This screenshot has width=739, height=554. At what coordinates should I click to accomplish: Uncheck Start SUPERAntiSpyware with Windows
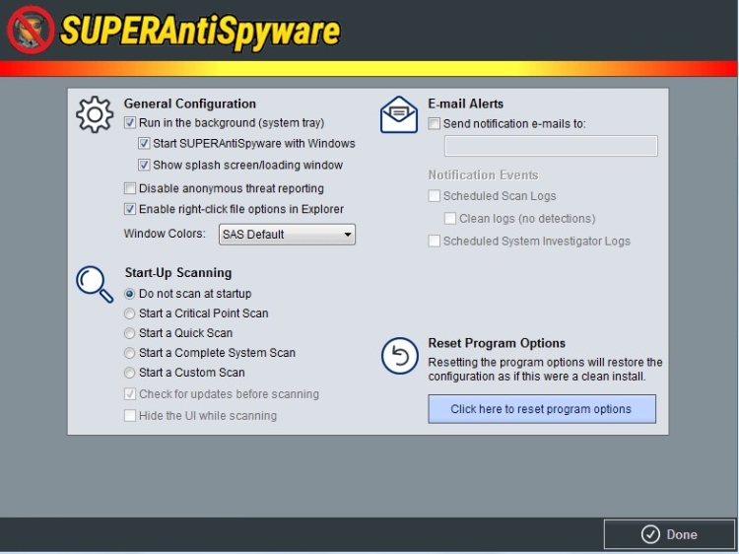[144, 143]
